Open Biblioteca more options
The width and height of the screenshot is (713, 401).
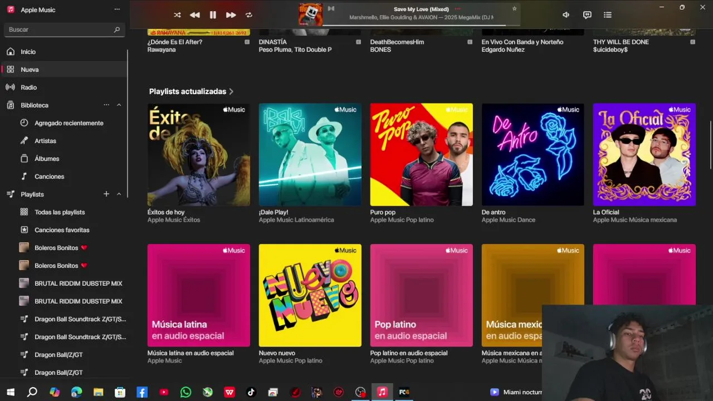point(106,105)
